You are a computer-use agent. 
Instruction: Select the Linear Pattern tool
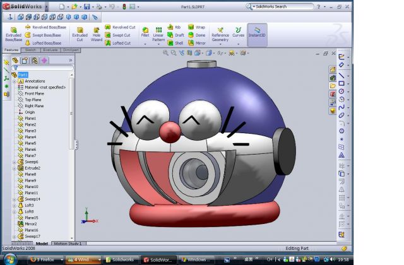[158, 35]
